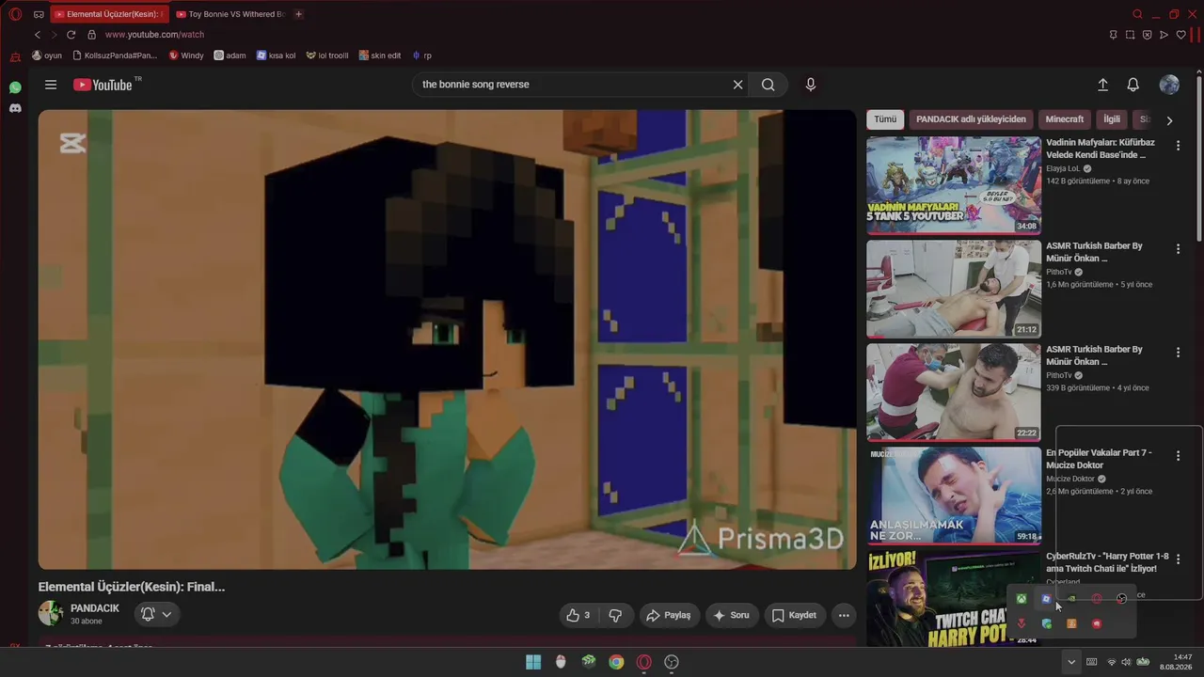This screenshot has width=1204, height=677.
Task: Switch to the Elemental Üçüzler browser tab
Action: [x=109, y=14]
